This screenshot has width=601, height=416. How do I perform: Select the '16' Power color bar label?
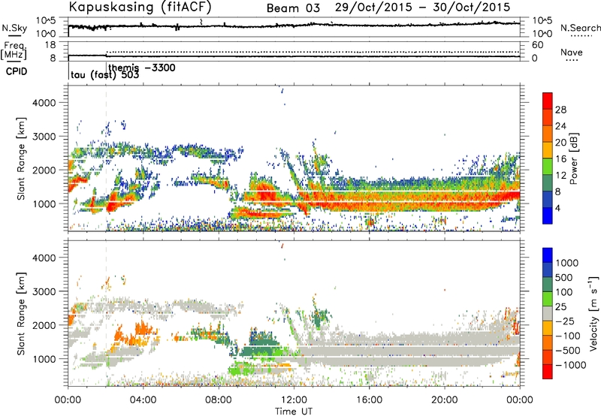tap(560, 159)
